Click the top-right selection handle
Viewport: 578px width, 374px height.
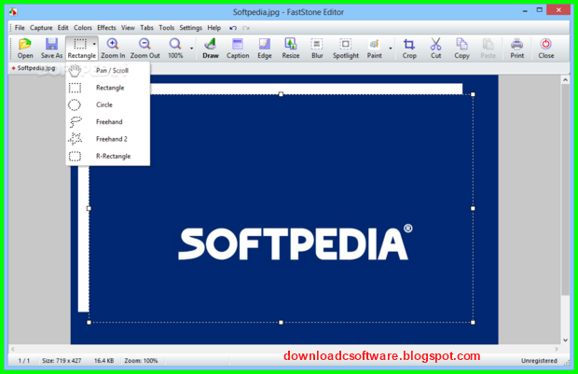[473, 94]
